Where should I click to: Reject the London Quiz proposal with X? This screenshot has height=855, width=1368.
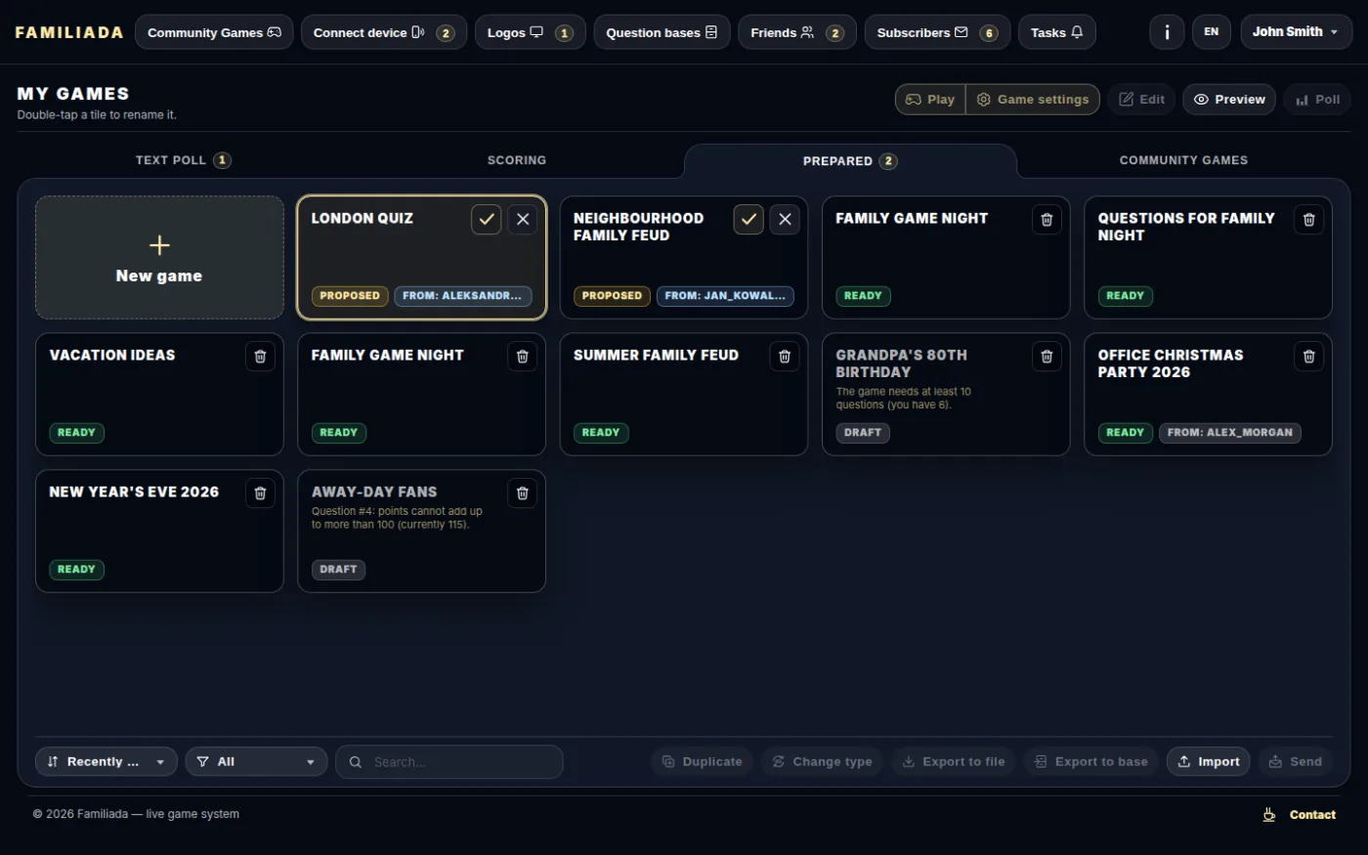point(523,220)
